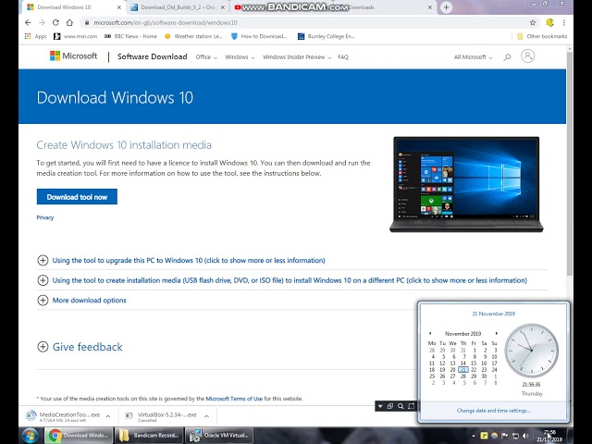Viewport: 592px width, 444px height.
Task: Open a new browser tab with plus button
Action: click(x=446, y=7)
